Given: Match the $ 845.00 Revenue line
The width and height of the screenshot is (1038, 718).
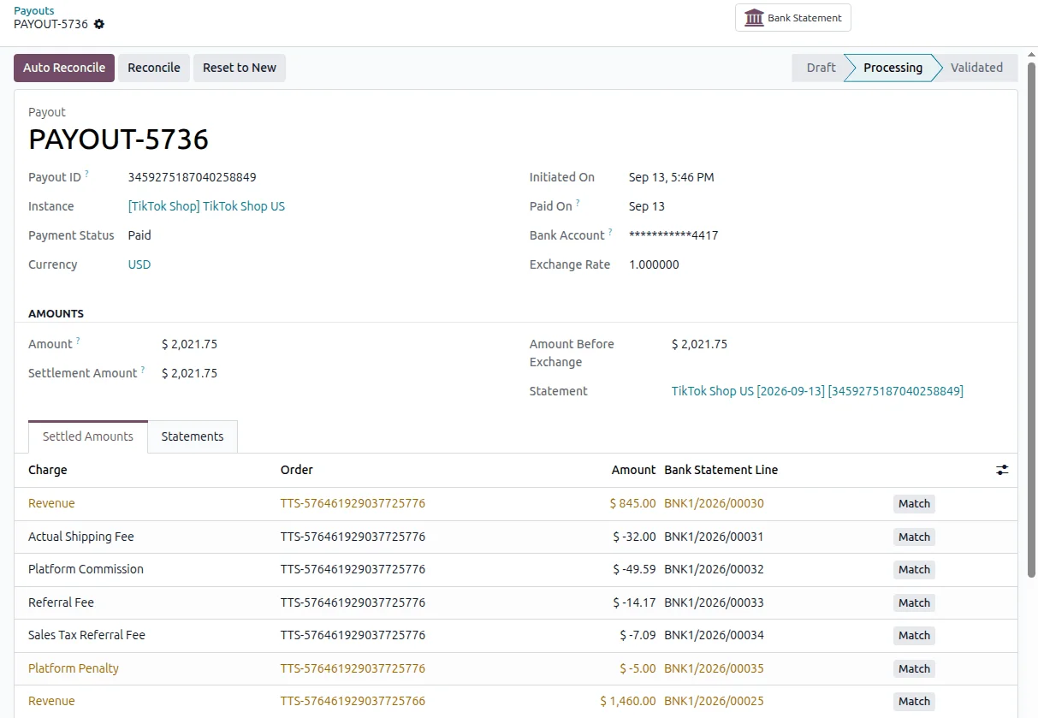Looking at the screenshot, I should tap(914, 504).
